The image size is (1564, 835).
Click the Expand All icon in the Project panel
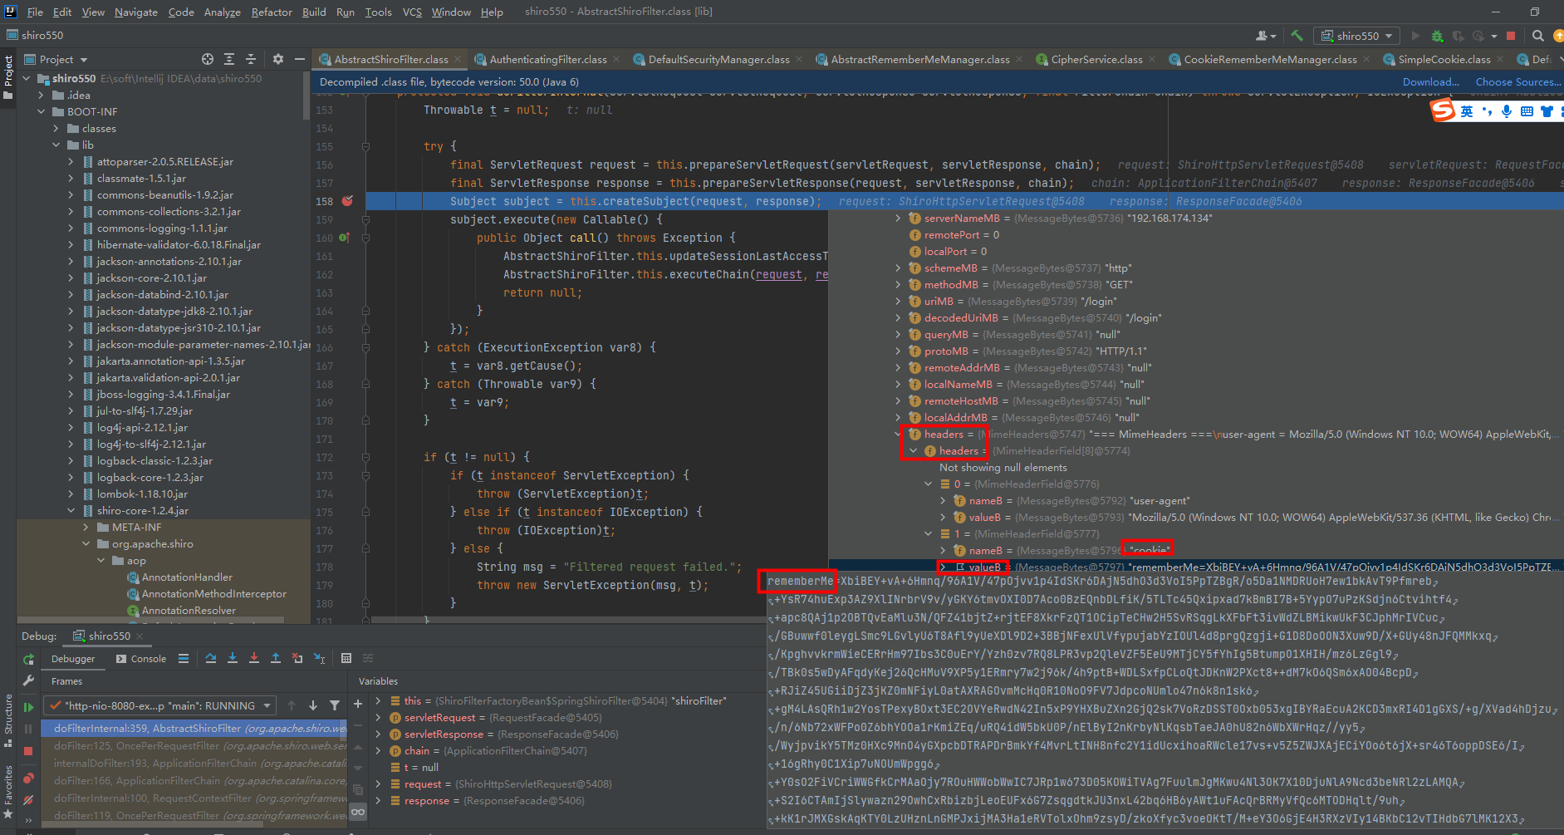[229, 59]
